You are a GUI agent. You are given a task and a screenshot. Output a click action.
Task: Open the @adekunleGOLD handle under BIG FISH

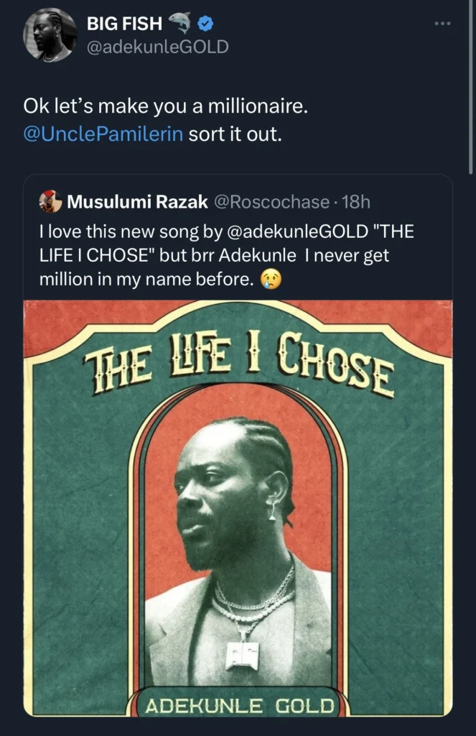pyautogui.click(x=157, y=47)
